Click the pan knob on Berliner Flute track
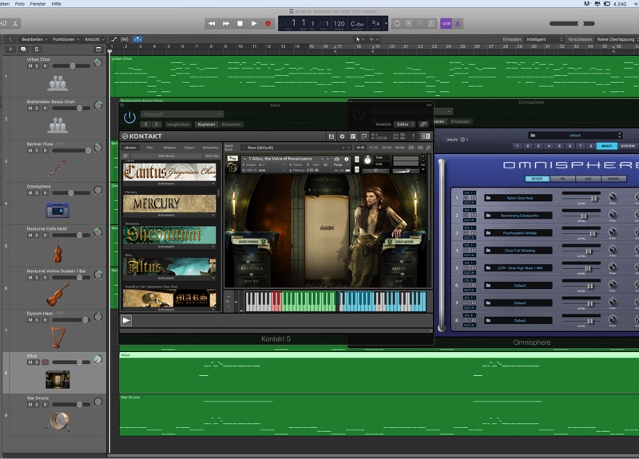Screen dimensions: 639x459 tap(98, 148)
